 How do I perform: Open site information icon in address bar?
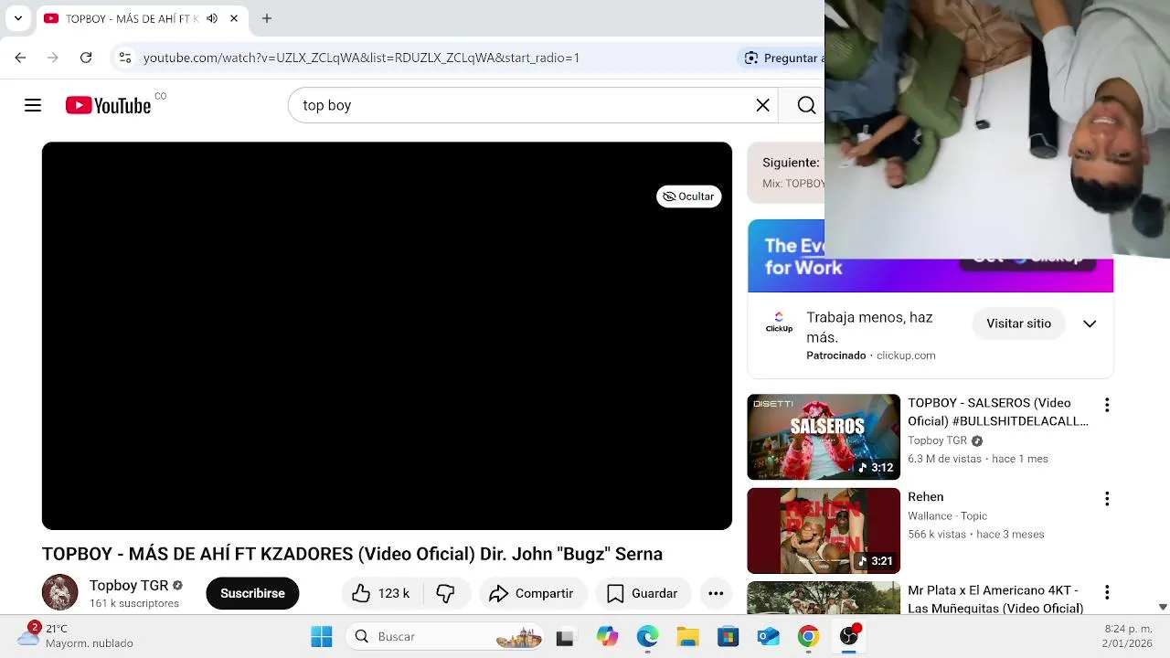[125, 58]
